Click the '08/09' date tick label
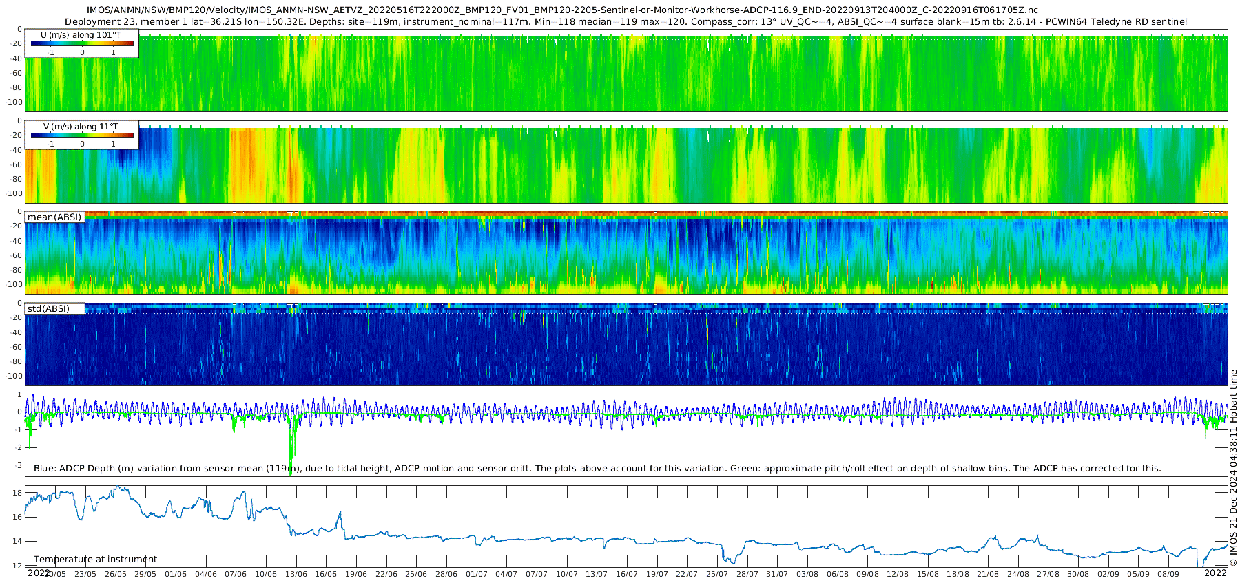Image resolution: width=1240 pixels, height=585 pixels. 1168,574
